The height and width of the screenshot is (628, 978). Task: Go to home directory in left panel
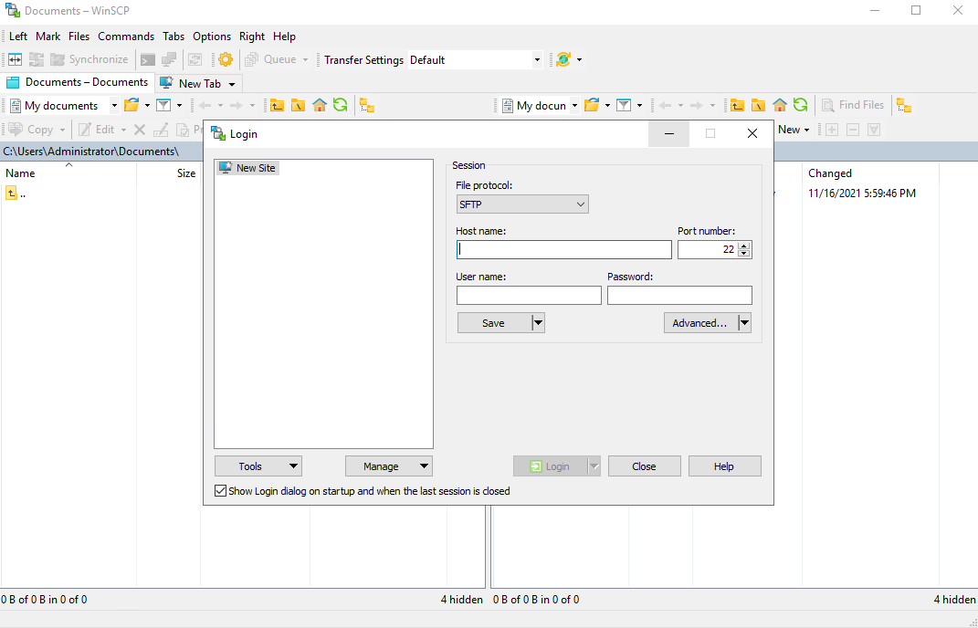(x=320, y=105)
